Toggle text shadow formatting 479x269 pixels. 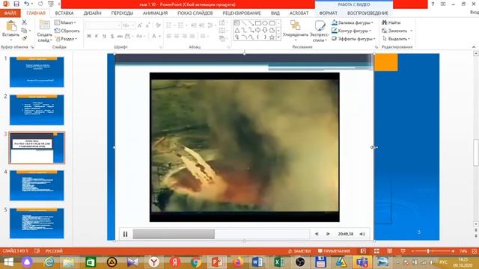[112, 36]
